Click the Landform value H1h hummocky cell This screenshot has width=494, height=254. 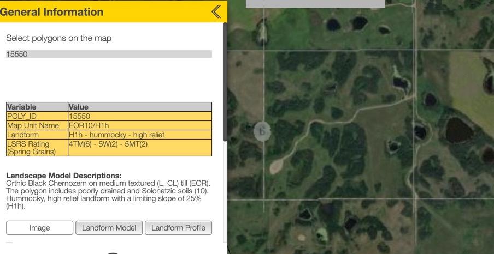139,135
